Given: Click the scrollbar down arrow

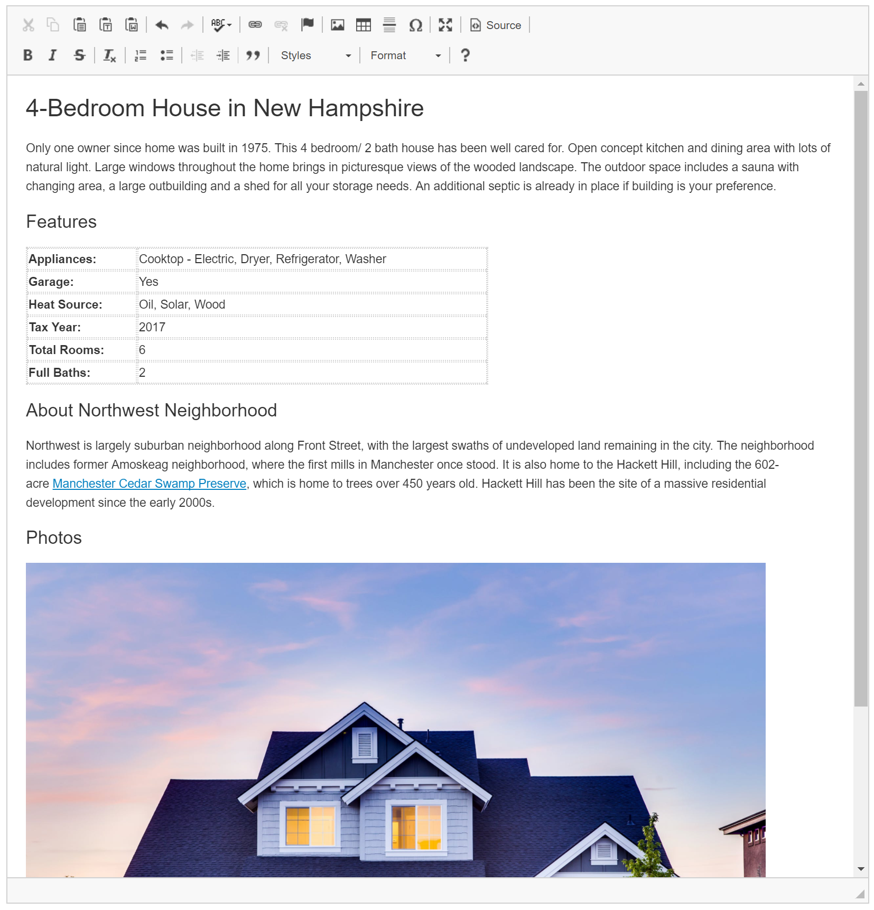Looking at the screenshot, I should (861, 869).
